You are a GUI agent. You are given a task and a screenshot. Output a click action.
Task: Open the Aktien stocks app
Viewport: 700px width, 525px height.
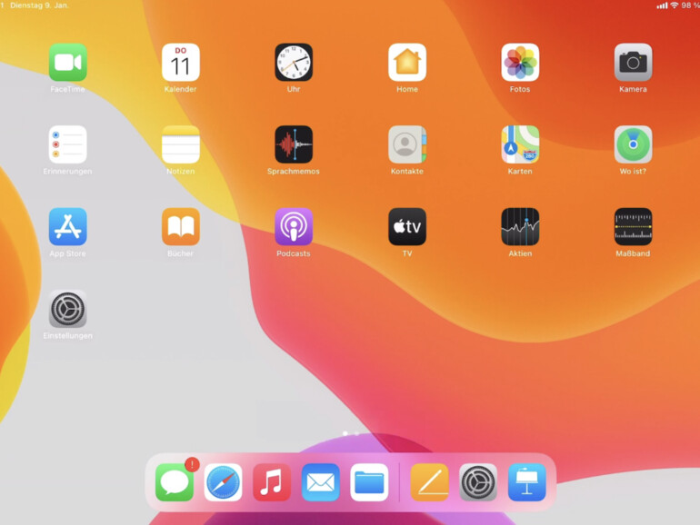point(520,226)
